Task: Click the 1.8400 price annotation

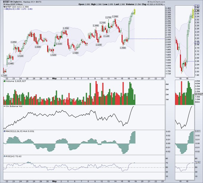Action: pyautogui.click(x=11, y=63)
